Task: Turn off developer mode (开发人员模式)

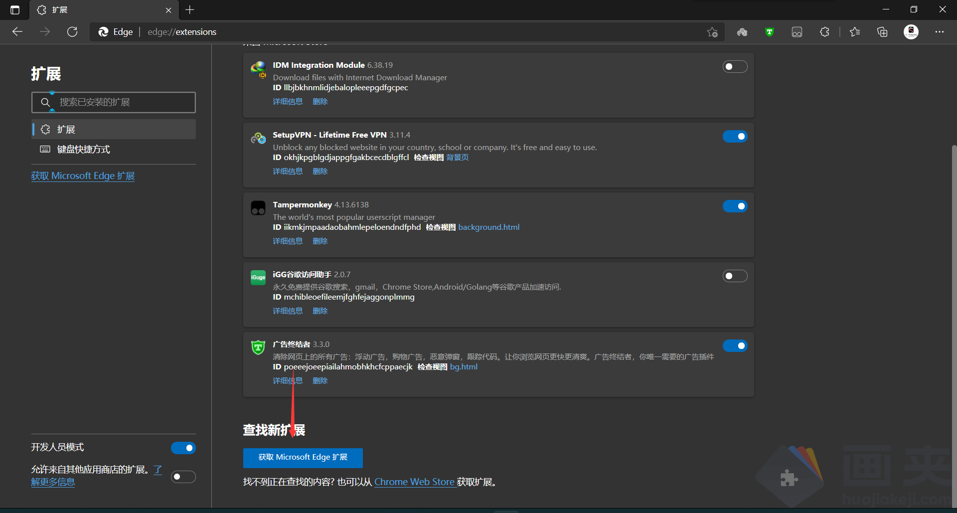Action: (x=183, y=448)
